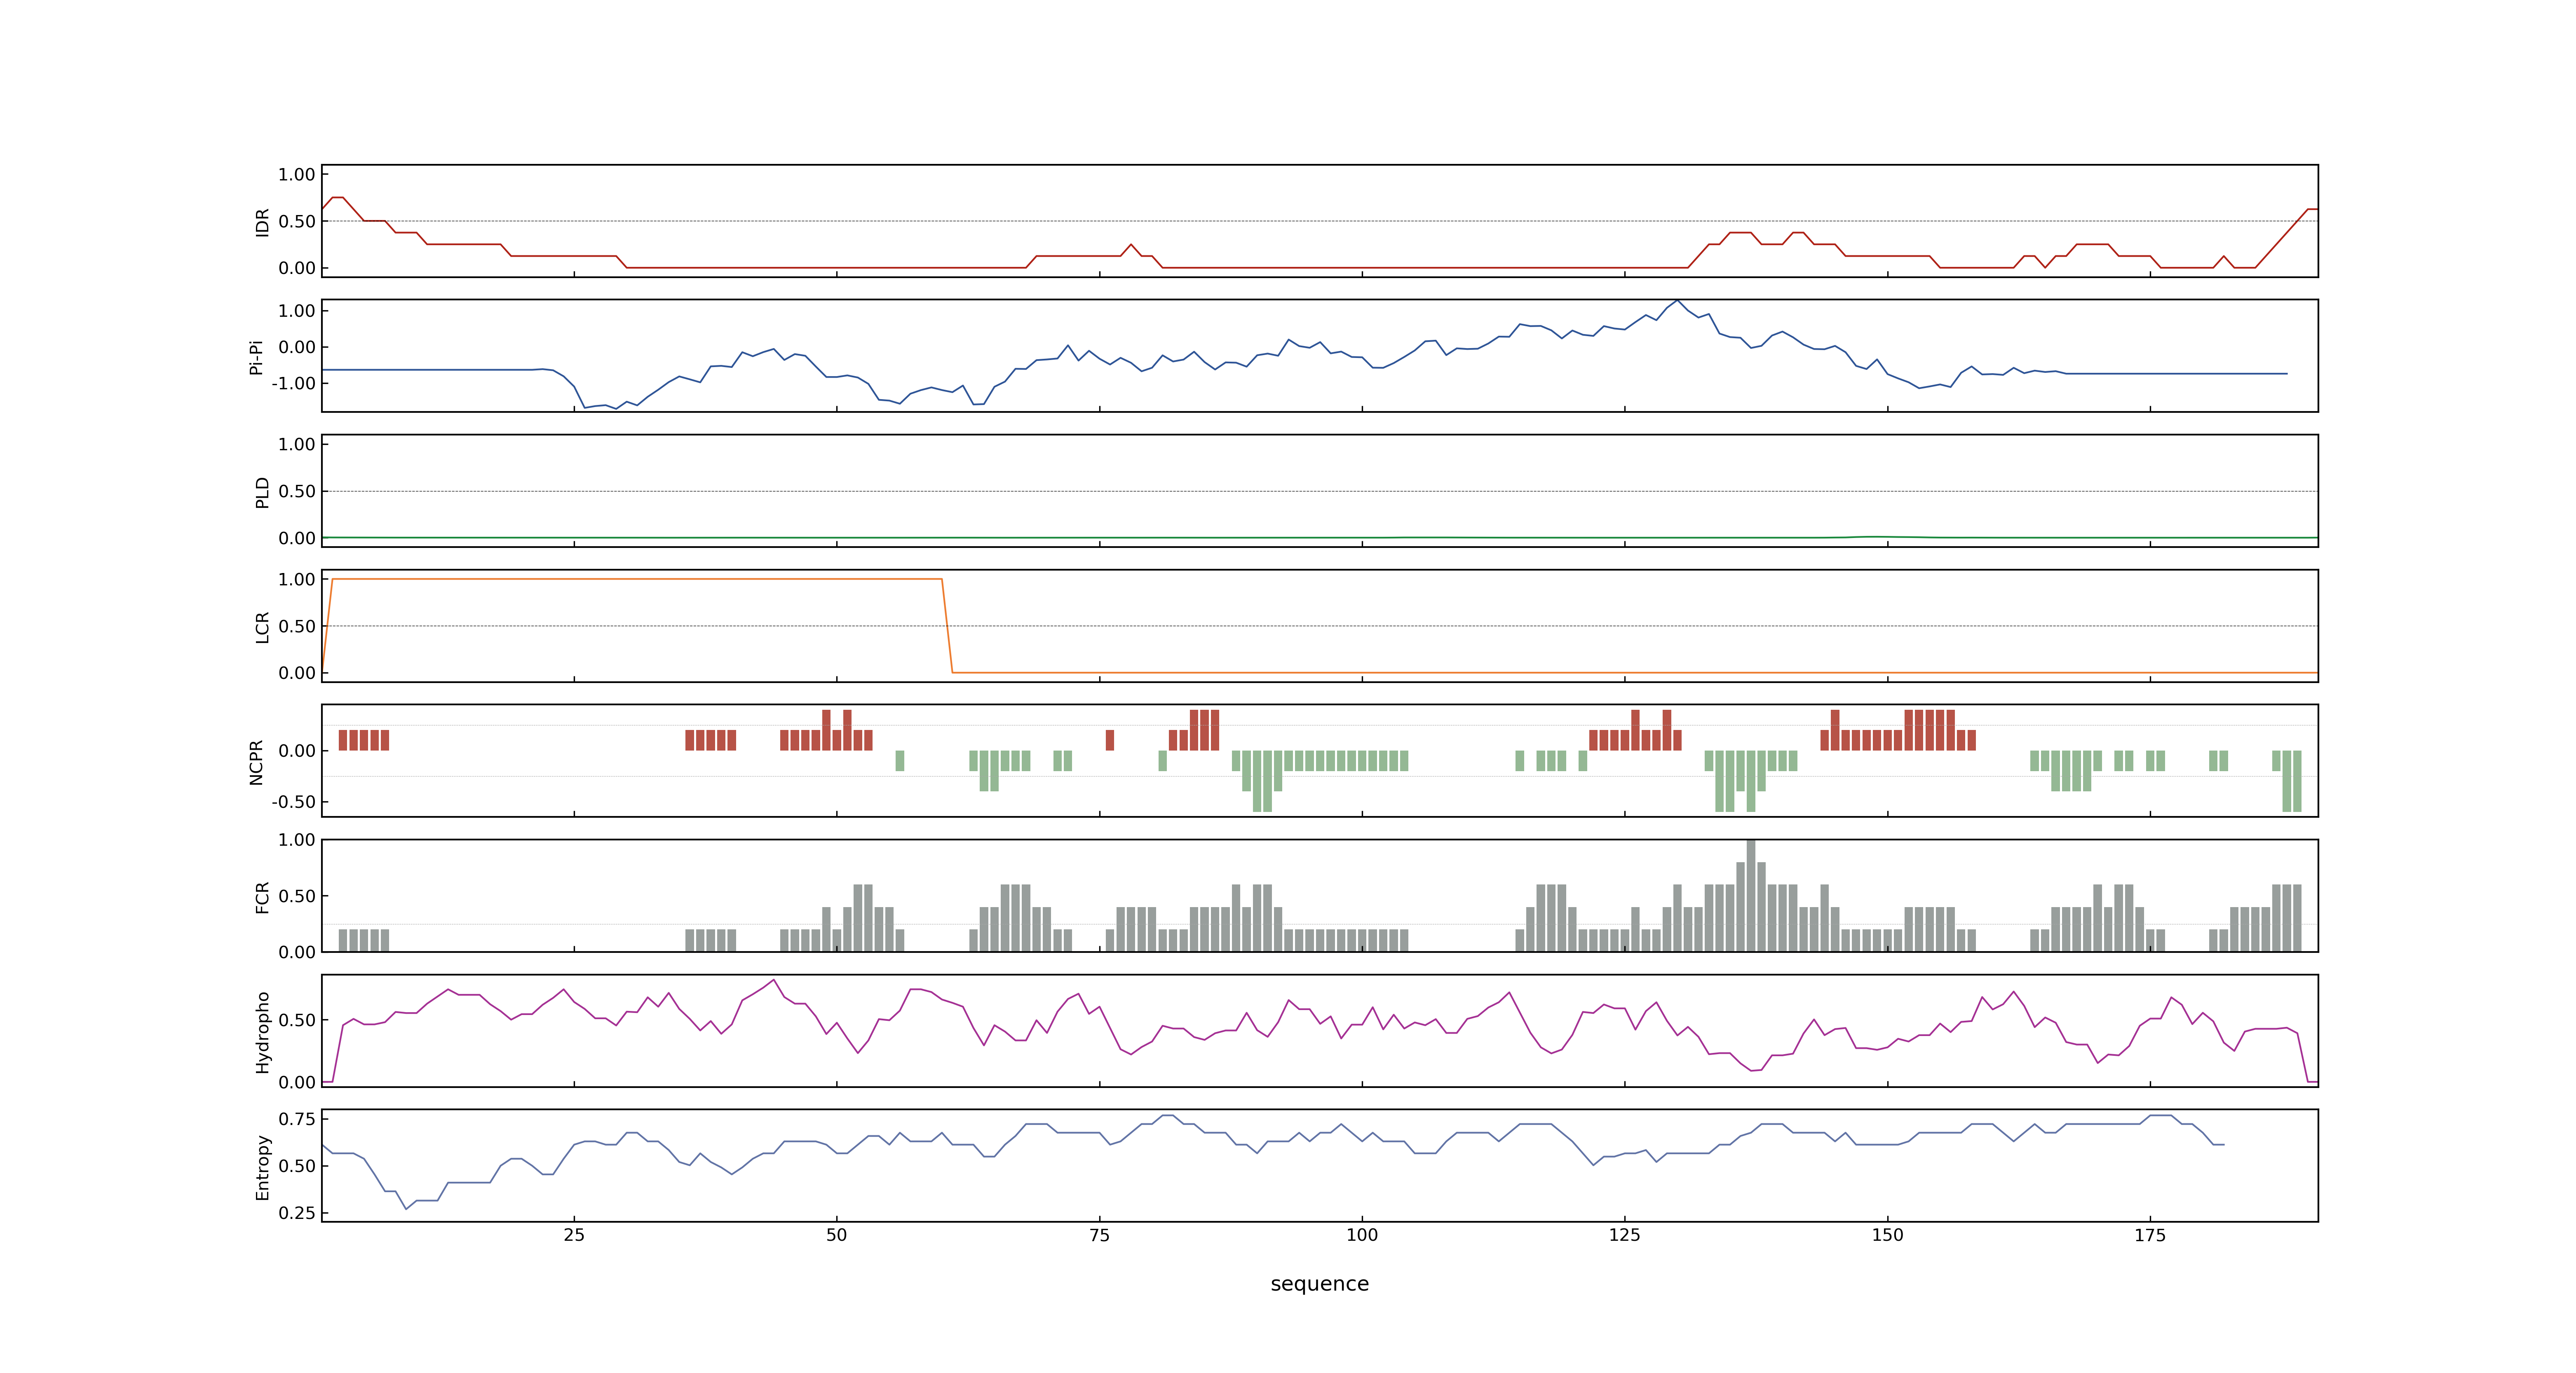Screen dimensions: 2576x1373
Task: Select the 0.50 tick of FCR panel
Action: click(297, 896)
